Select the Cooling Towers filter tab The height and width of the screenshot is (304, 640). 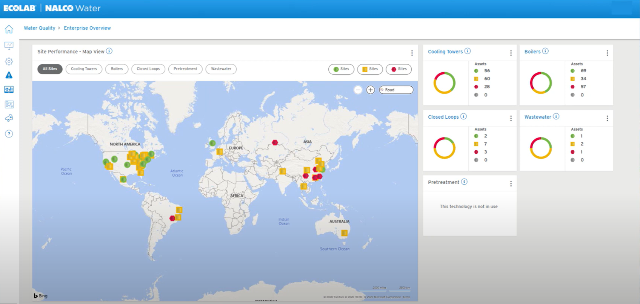tap(84, 69)
